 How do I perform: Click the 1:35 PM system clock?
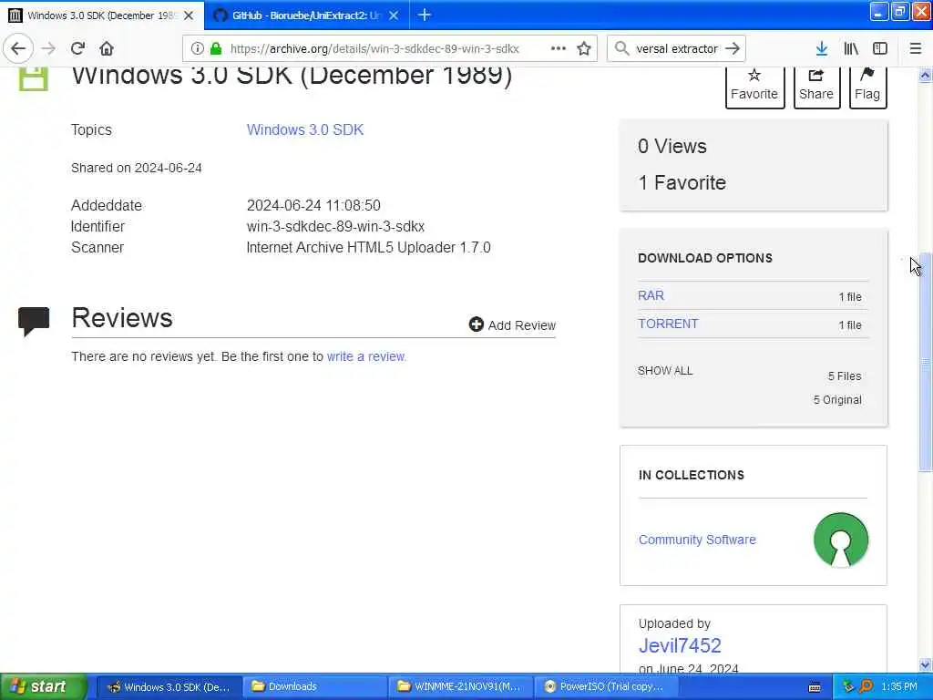click(899, 686)
